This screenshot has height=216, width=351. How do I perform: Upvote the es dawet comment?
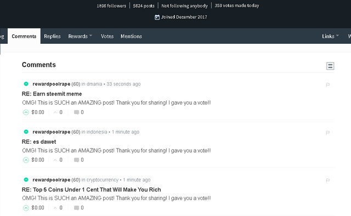[x=26, y=160]
